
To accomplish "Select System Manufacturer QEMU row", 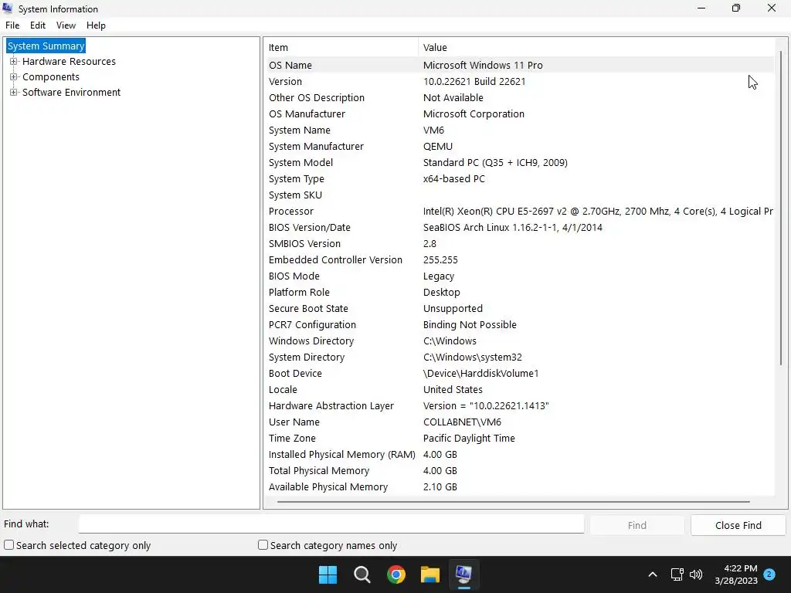I will click(520, 146).
